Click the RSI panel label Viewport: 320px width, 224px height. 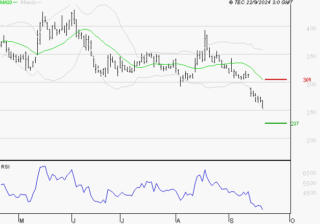click(5, 167)
